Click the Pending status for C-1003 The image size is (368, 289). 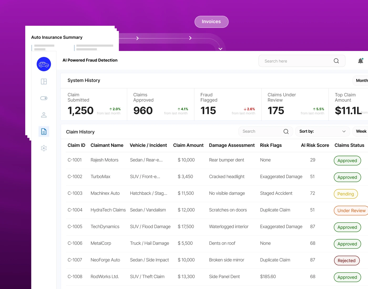click(x=346, y=194)
